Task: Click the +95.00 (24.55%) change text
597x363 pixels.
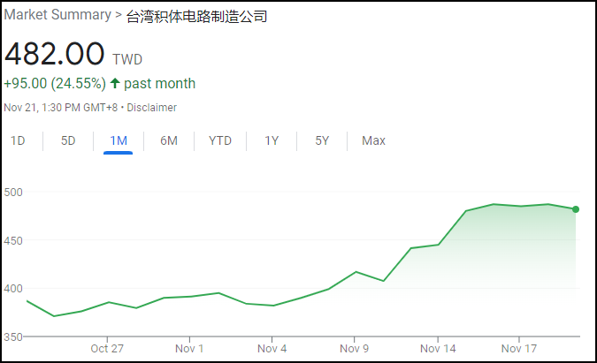Action: coord(55,83)
